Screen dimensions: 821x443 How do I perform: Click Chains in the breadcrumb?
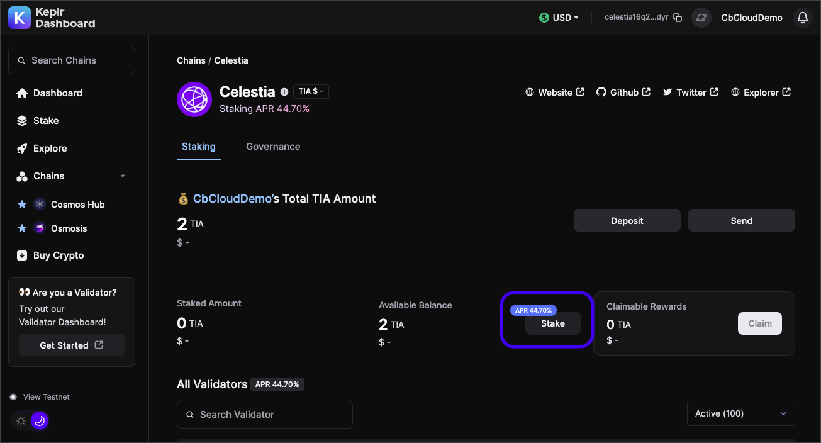click(x=191, y=60)
